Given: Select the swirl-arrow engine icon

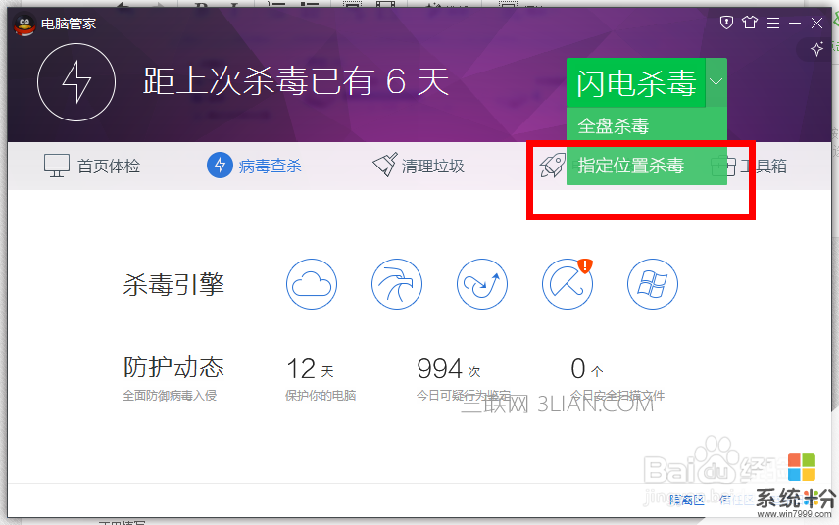Looking at the screenshot, I should 482,284.
